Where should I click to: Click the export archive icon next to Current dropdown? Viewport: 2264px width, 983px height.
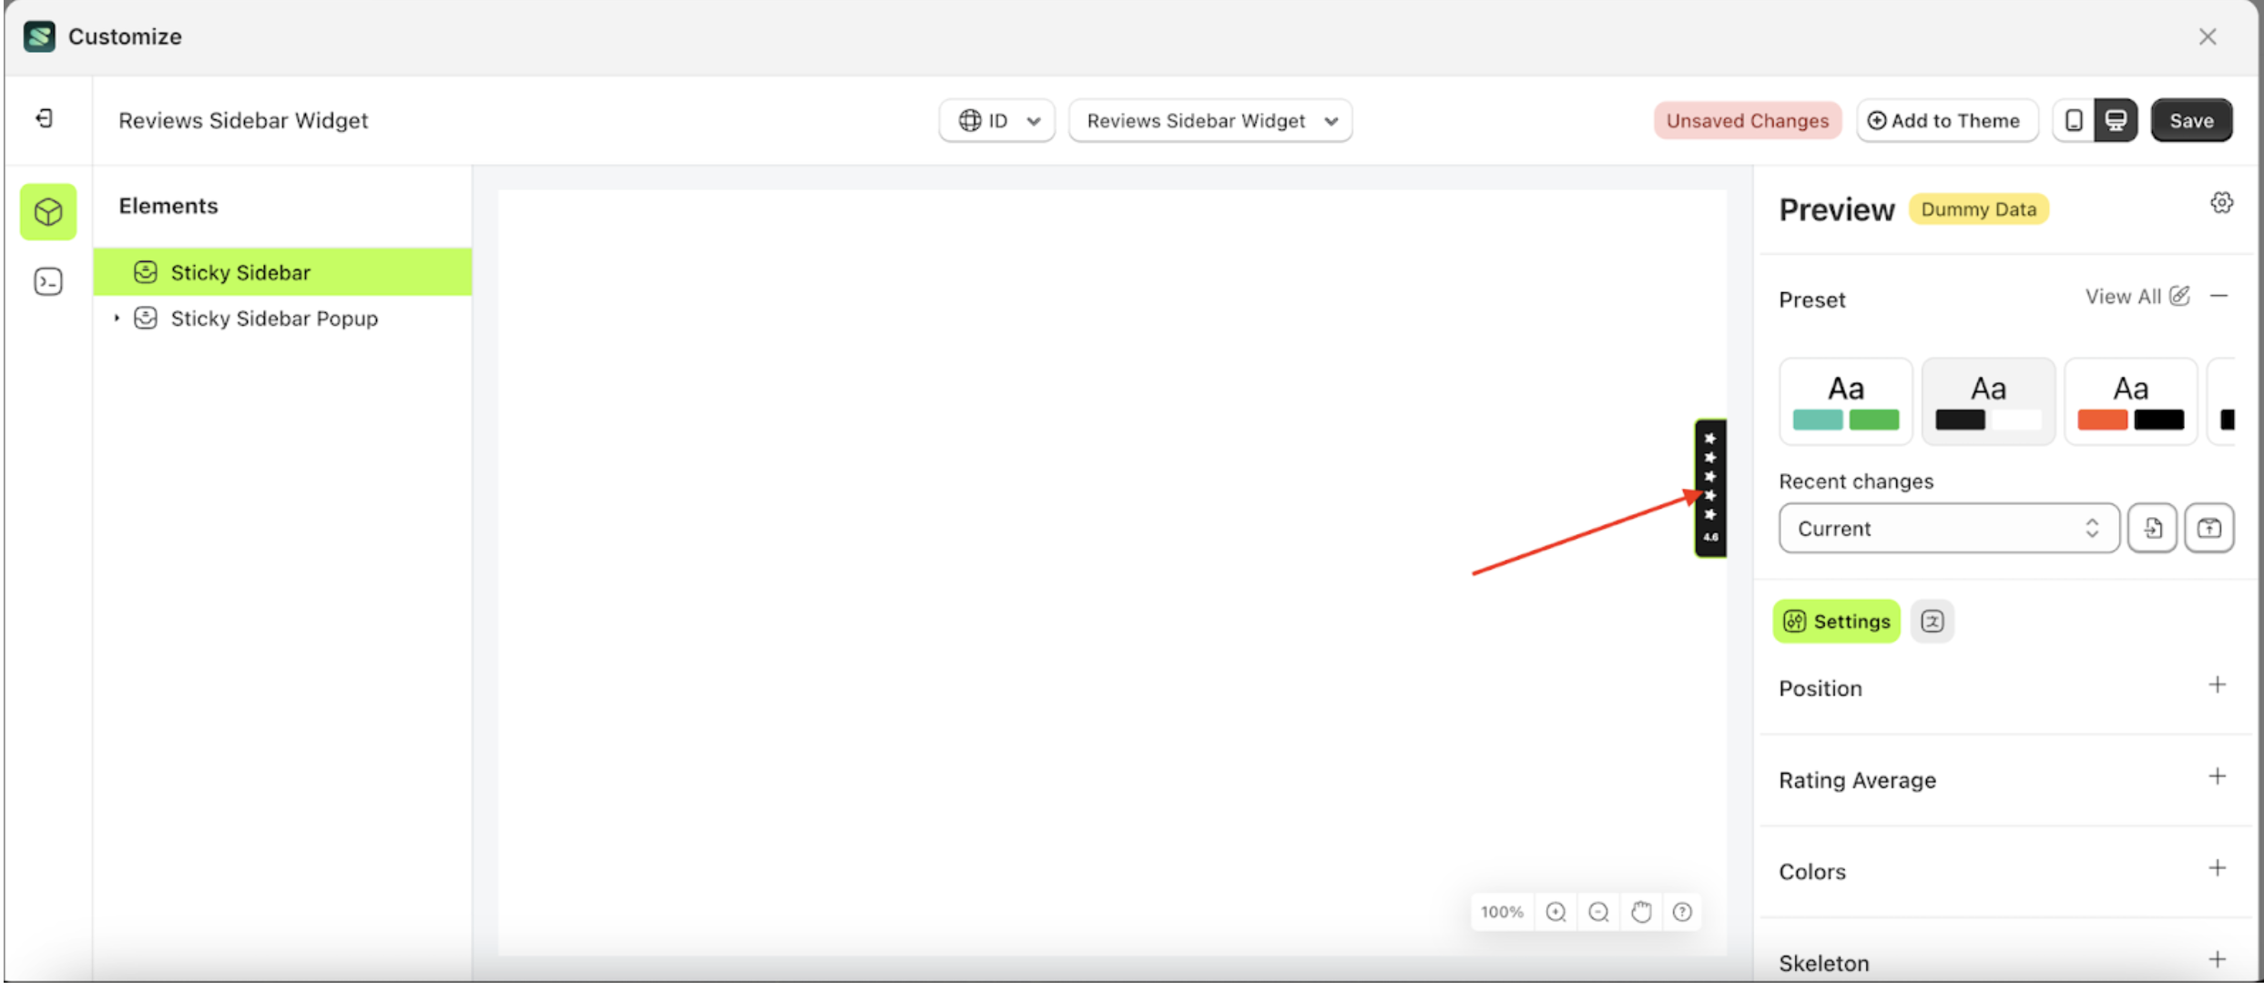tap(2209, 528)
